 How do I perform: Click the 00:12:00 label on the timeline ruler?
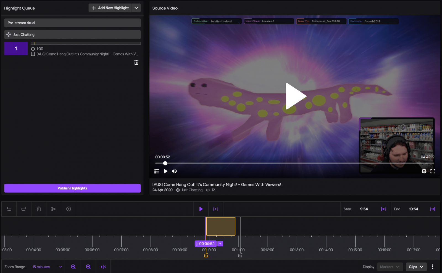click(x=267, y=250)
